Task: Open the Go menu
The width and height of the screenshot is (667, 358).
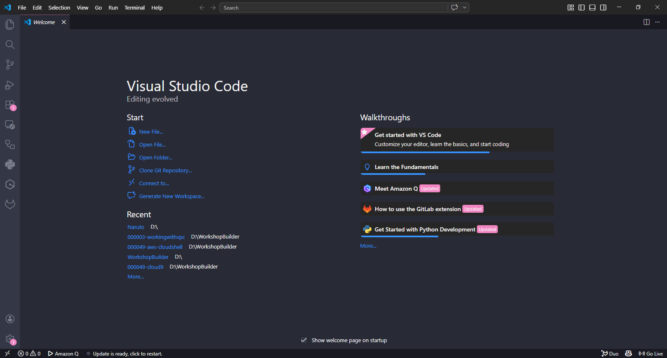Action: [98, 7]
